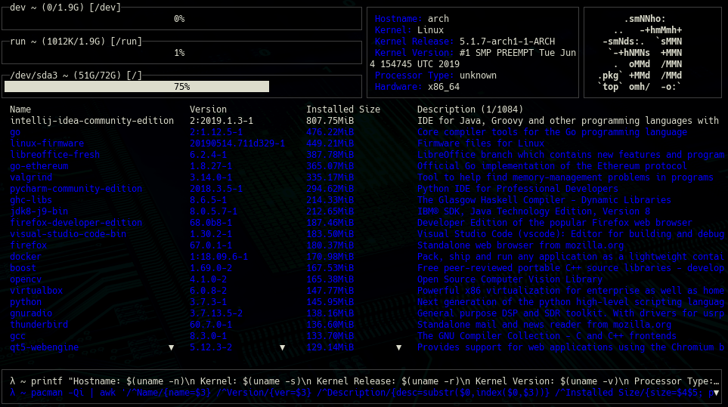Click the down arrow under the Name column
The height and width of the screenshot is (407, 728).
click(171, 347)
